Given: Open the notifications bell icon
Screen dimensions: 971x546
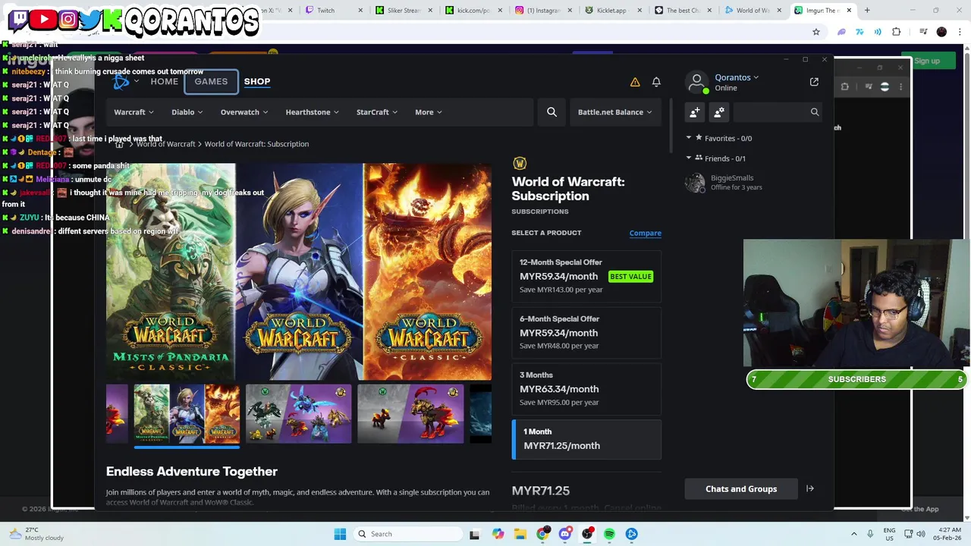Looking at the screenshot, I should tap(656, 82).
